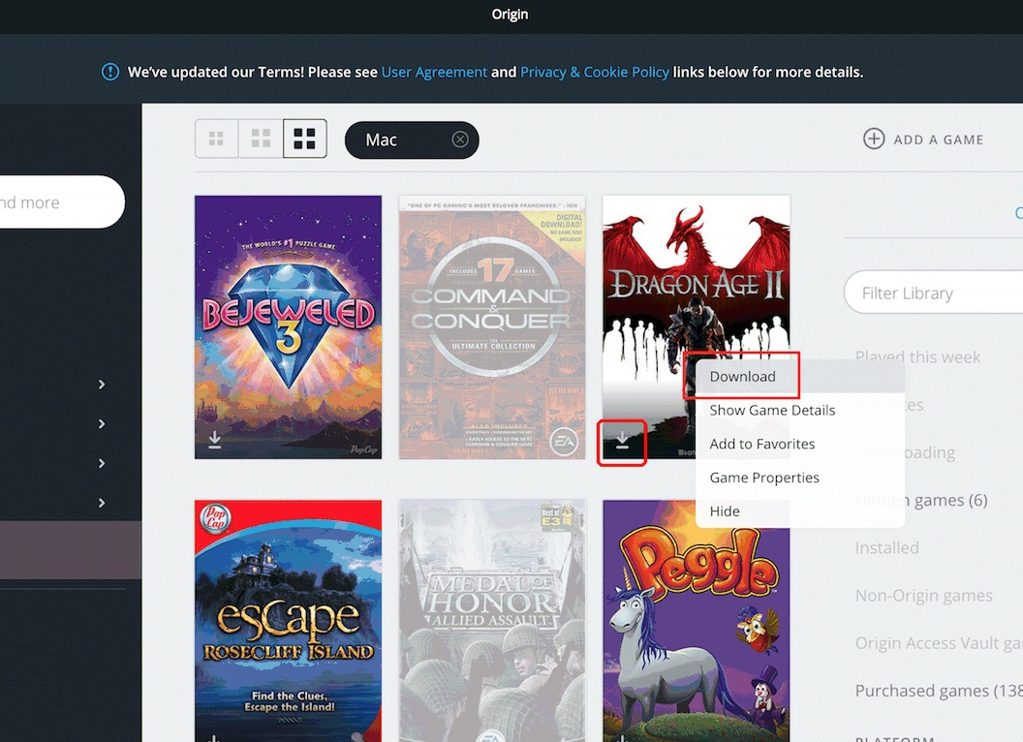Viewport: 1023px width, 742px height.
Task: Open the Medal of Honor Allied Assault tile
Action: point(492,621)
